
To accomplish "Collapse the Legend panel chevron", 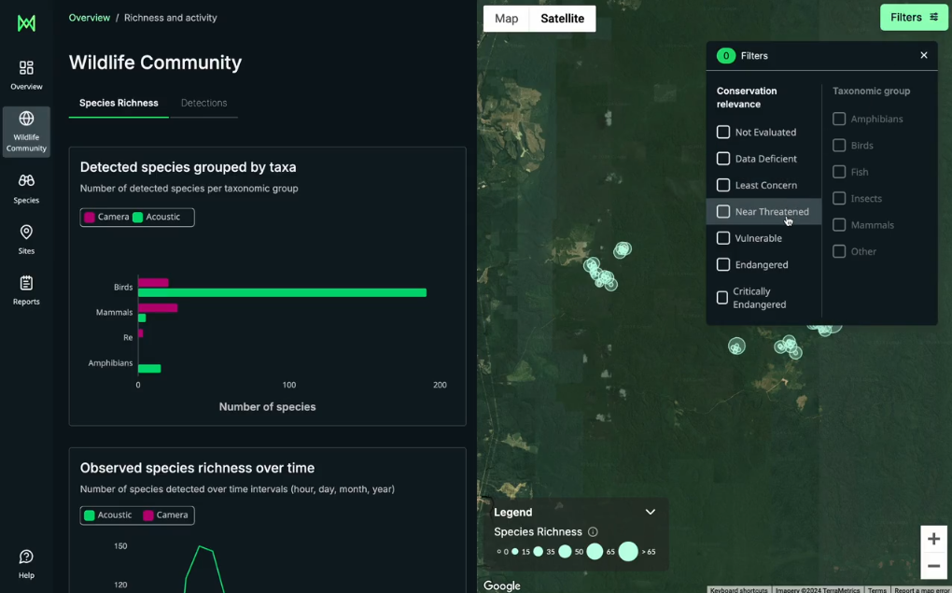I will [x=651, y=512].
